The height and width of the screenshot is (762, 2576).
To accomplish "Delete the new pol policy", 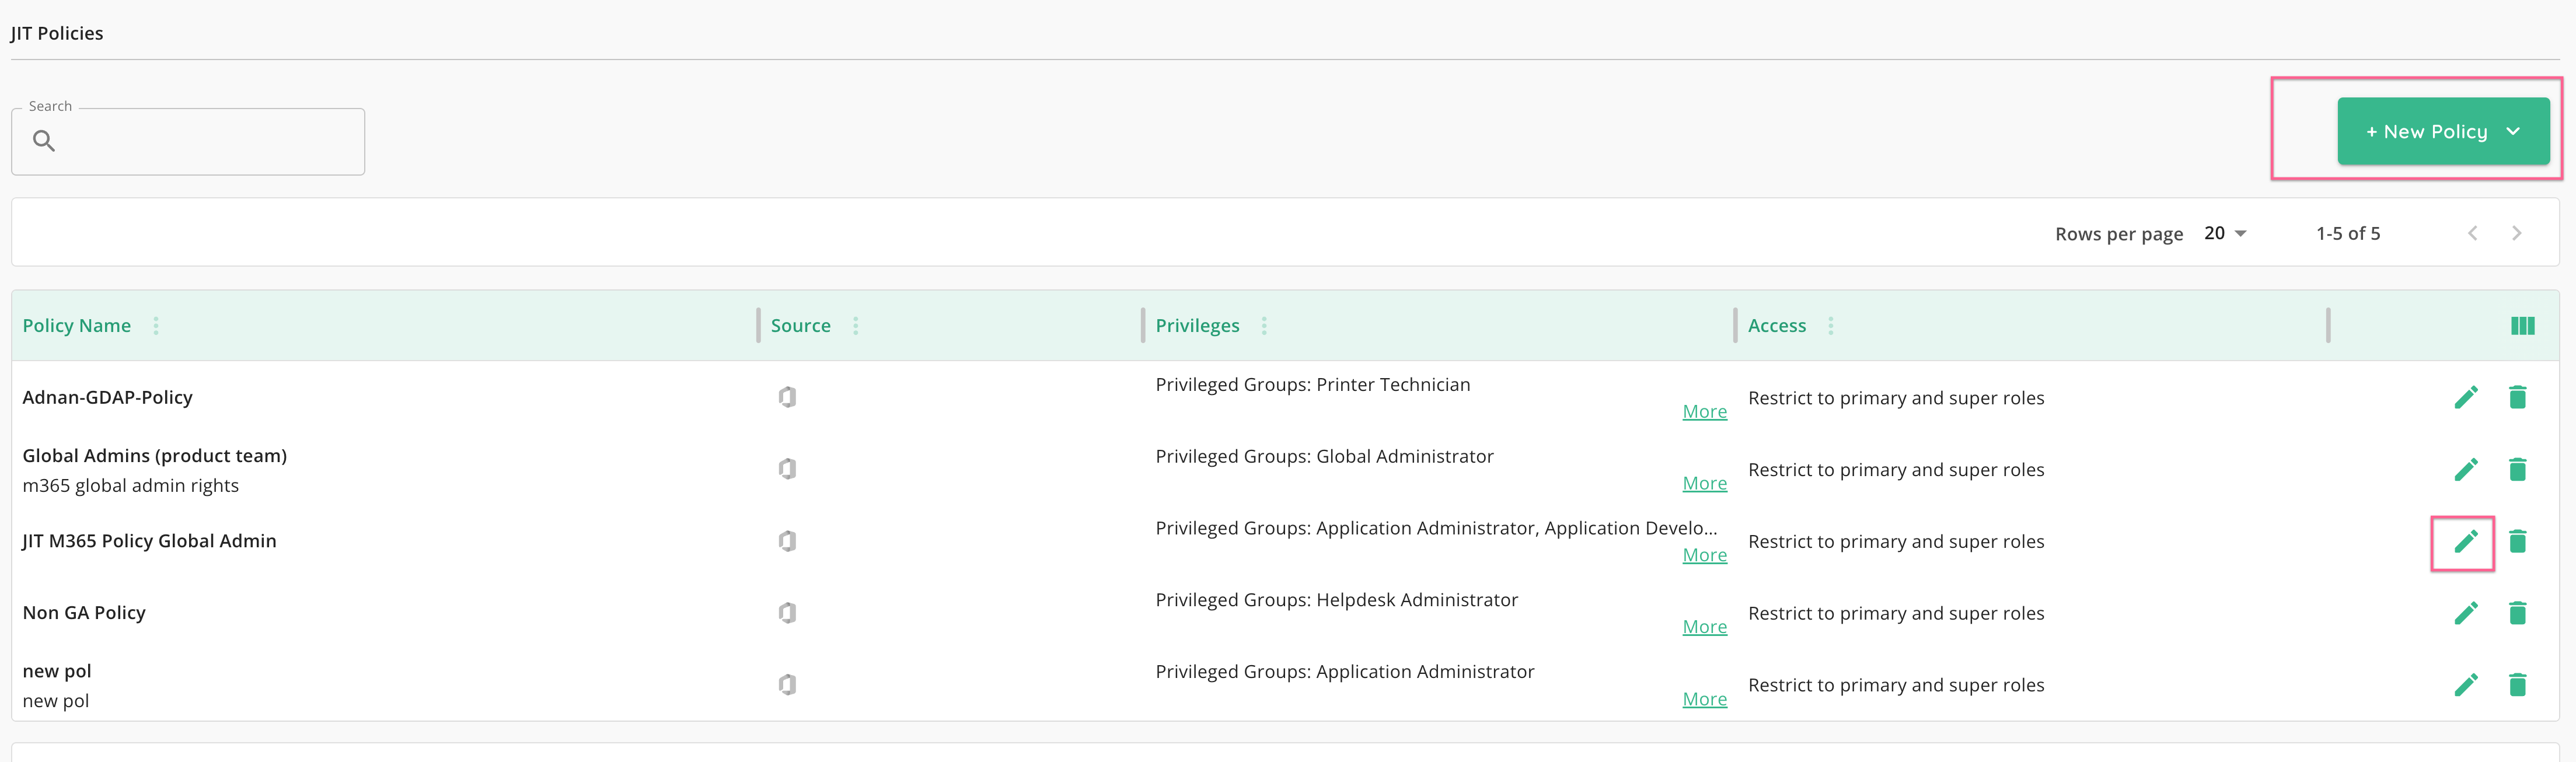I will click(2517, 685).
